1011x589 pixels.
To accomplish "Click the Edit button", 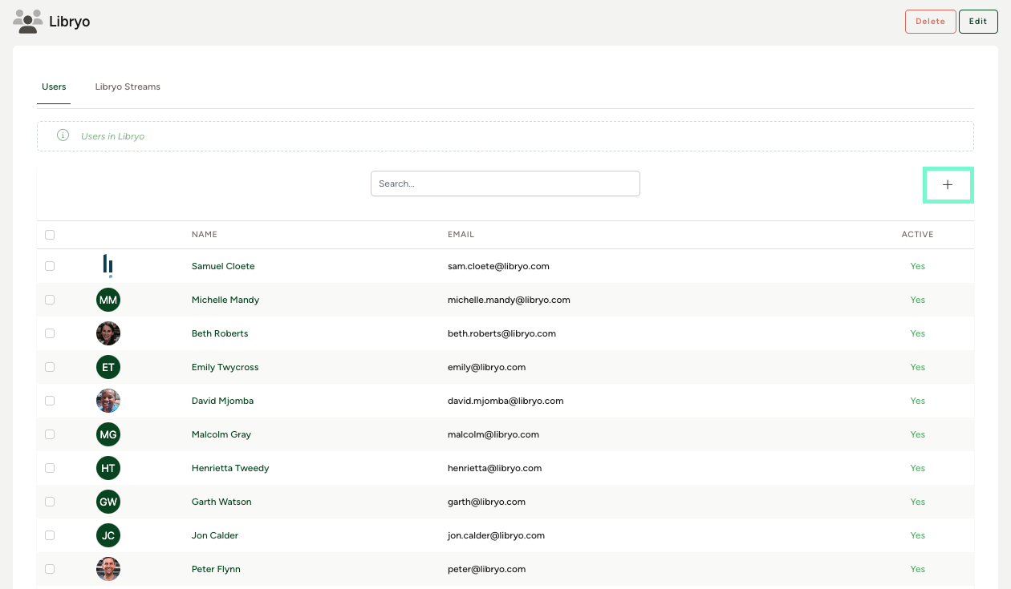I will tap(977, 22).
